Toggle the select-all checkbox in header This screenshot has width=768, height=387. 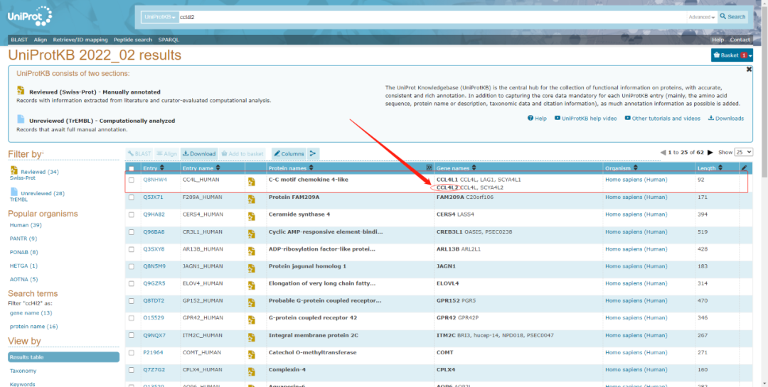point(132,168)
